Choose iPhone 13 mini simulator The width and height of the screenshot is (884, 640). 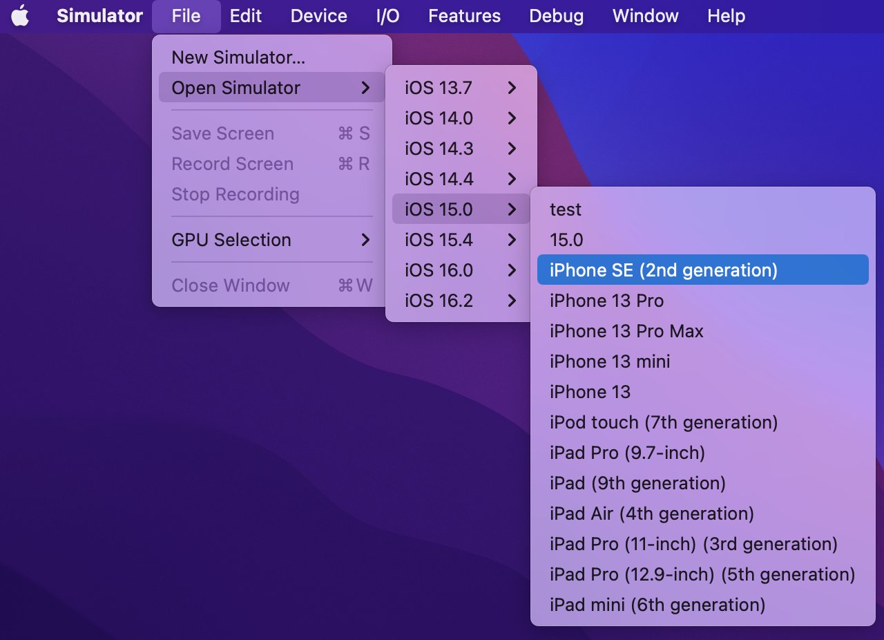click(610, 361)
